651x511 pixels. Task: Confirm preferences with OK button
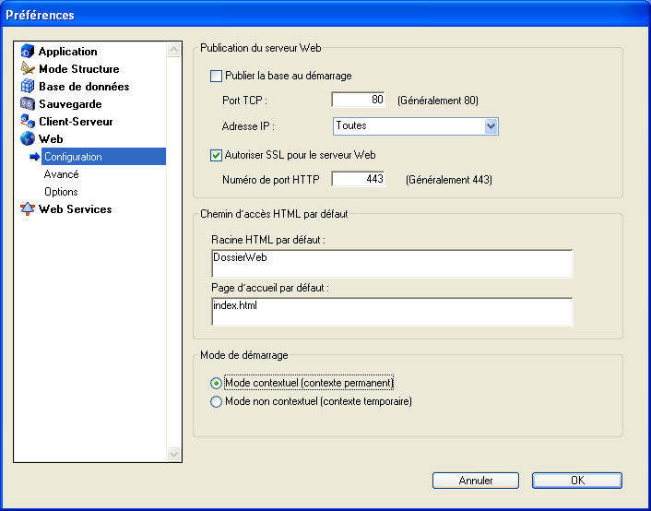576,481
